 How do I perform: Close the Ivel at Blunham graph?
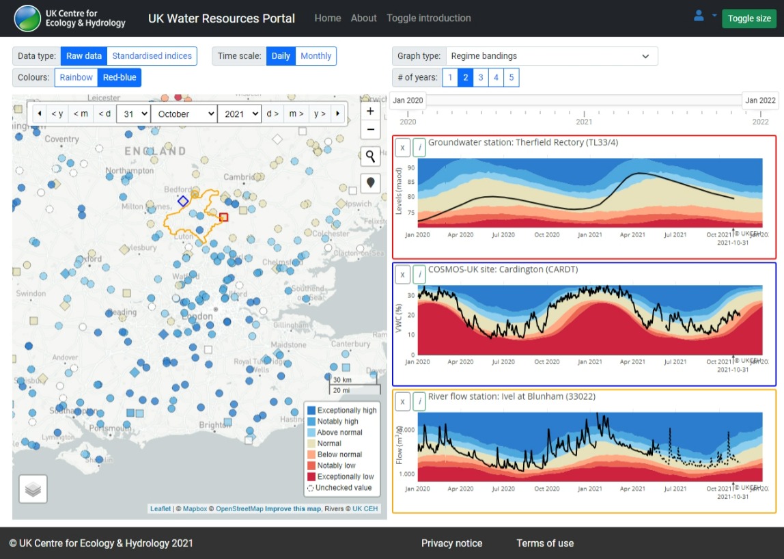click(402, 401)
